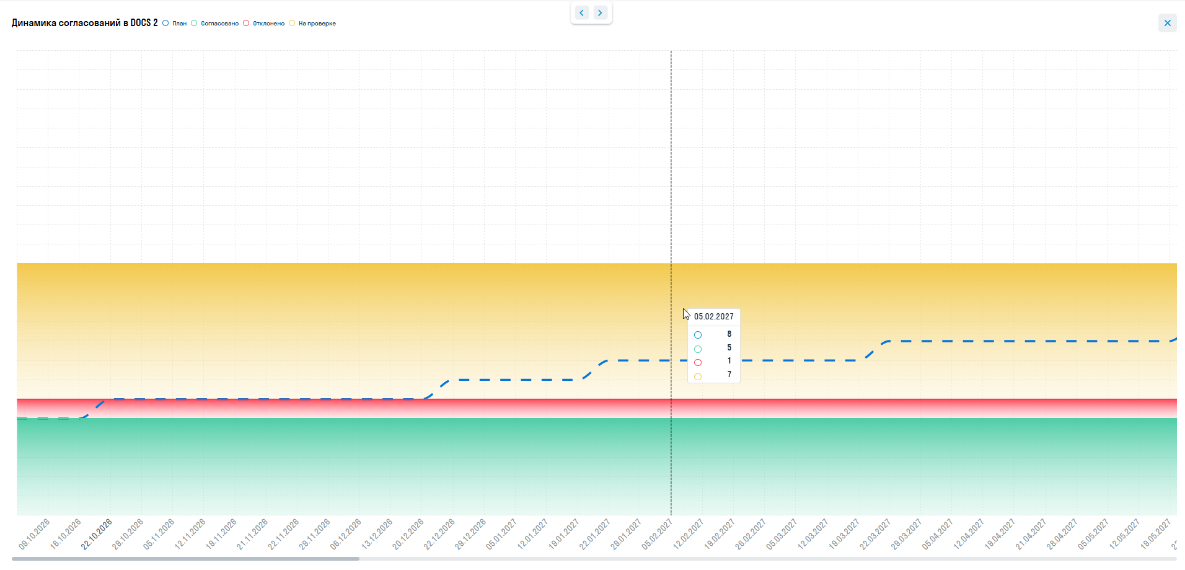The width and height of the screenshot is (1185, 570).
Task: Click the x-axis label 19.03.2027
Action: (x=844, y=534)
